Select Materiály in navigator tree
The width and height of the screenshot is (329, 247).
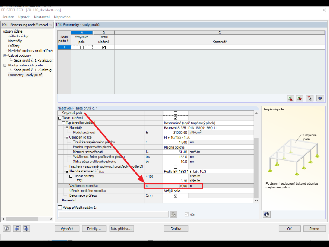pyautogui.click(x=15, y=41)
